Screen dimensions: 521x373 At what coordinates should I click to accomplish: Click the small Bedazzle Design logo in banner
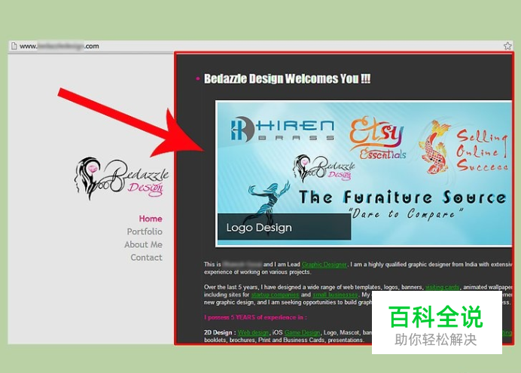(324, 169)
